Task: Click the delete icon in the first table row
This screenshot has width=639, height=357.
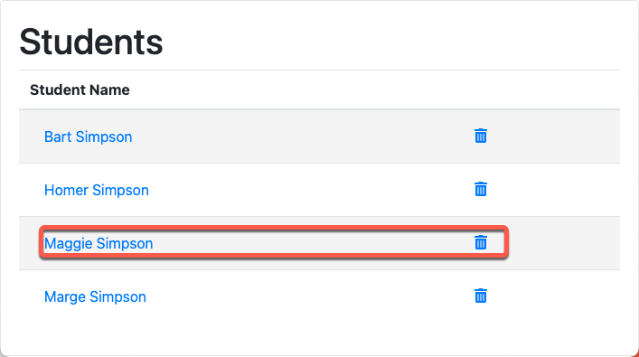Action: click(x=481, y=136)
